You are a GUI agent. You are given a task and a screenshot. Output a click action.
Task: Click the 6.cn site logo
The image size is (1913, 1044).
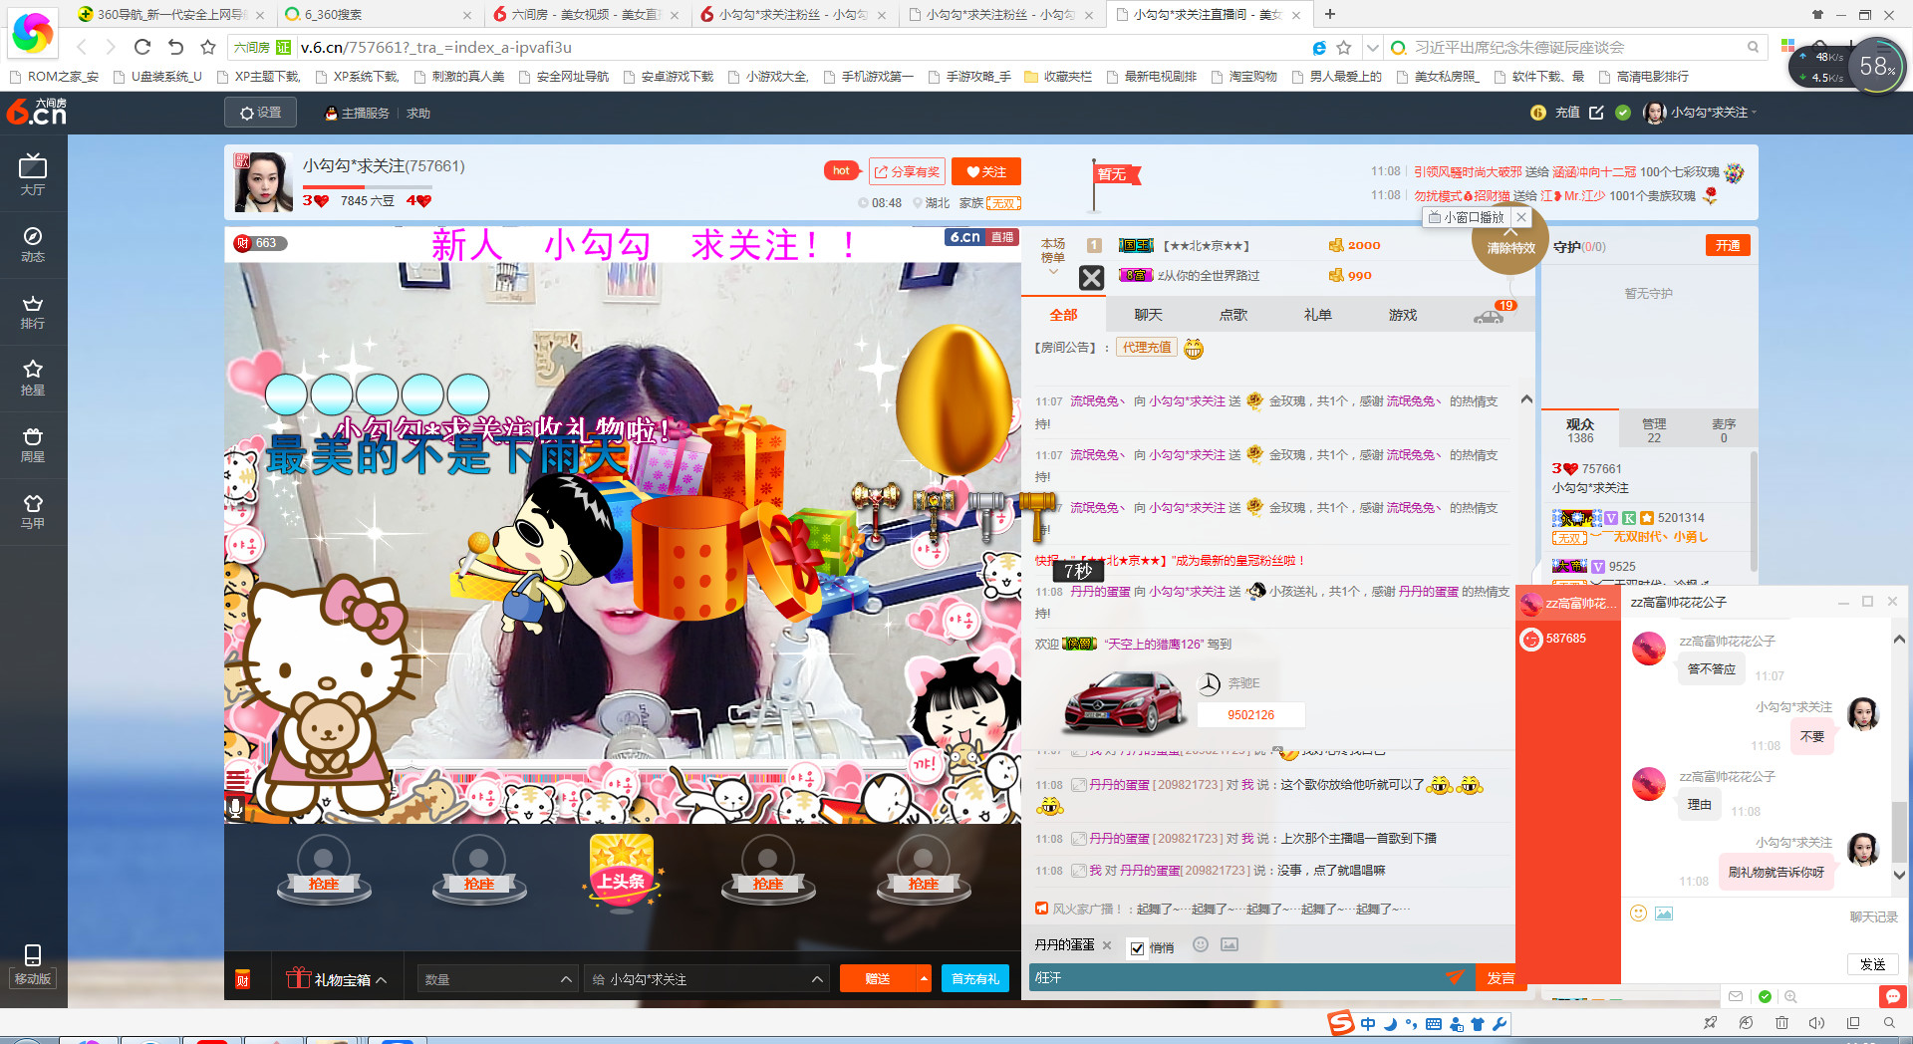point(37,112)
